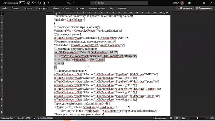Open the Примечания comments button

coord(204,8)
